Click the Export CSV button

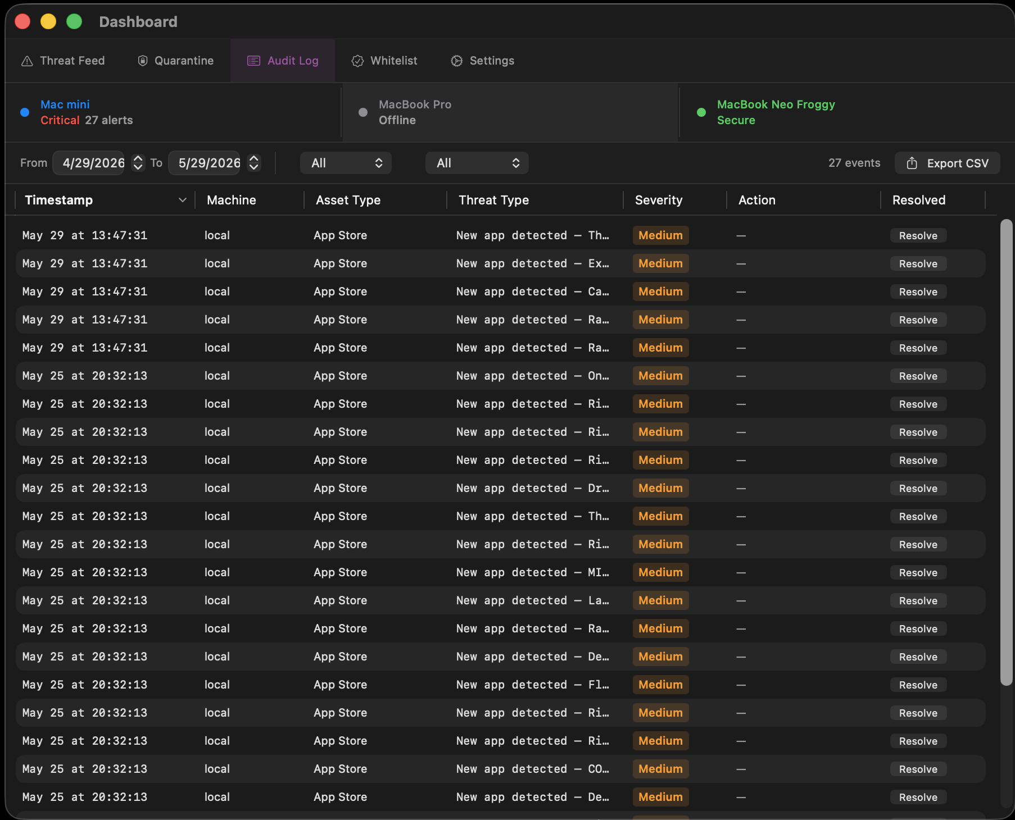pyautogui.click(x=948, y=163)
